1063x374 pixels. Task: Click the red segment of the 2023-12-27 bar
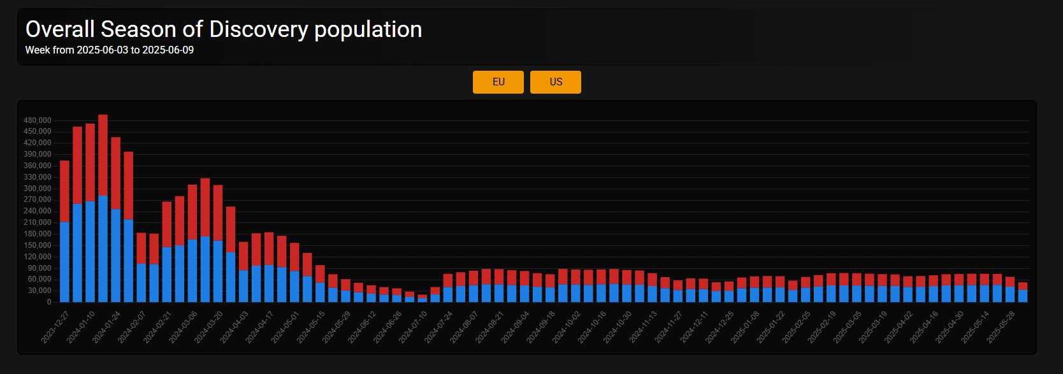(x=64, y=191)
